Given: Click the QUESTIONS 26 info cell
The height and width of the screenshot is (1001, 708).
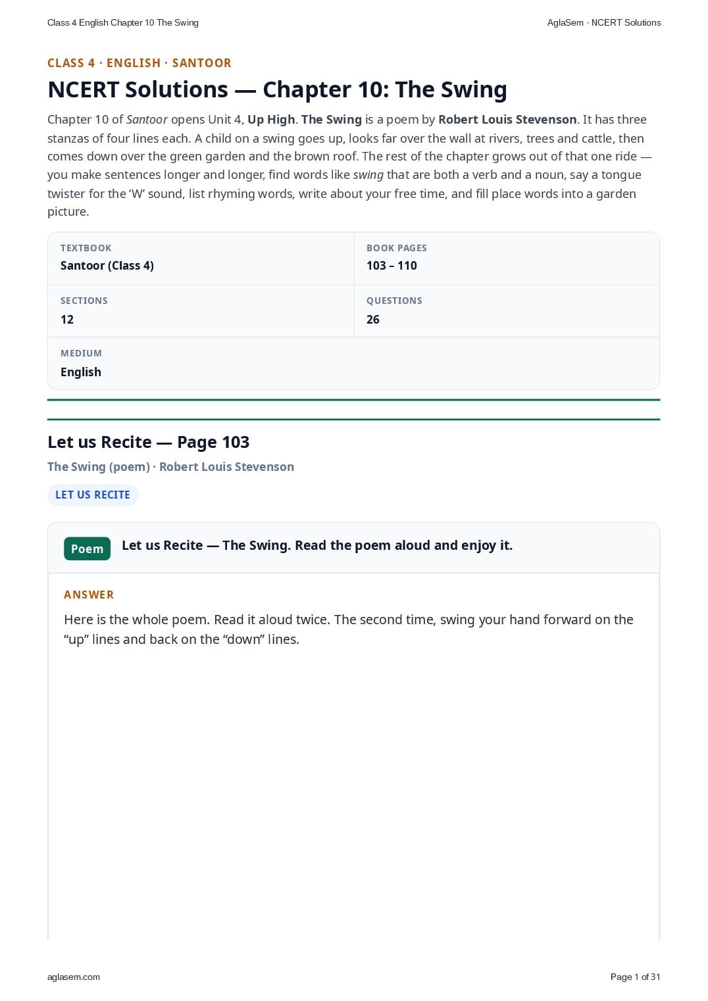Looking at the screenshot, I should click(507, 311).
